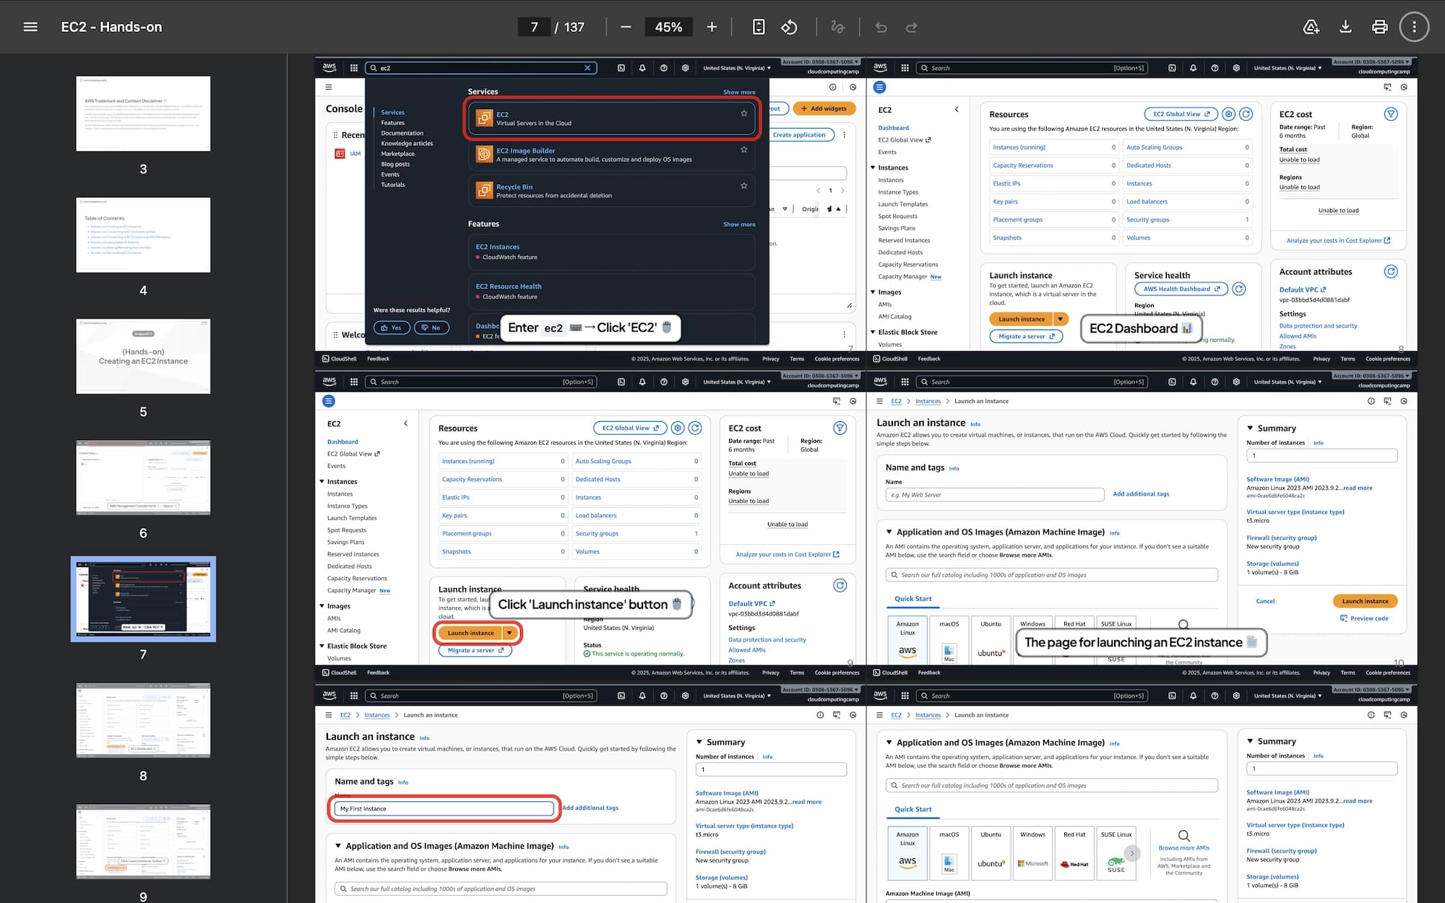Click the page number field showing 7
This screenshot has width=1445, height=903.
[x=534, y=27]
